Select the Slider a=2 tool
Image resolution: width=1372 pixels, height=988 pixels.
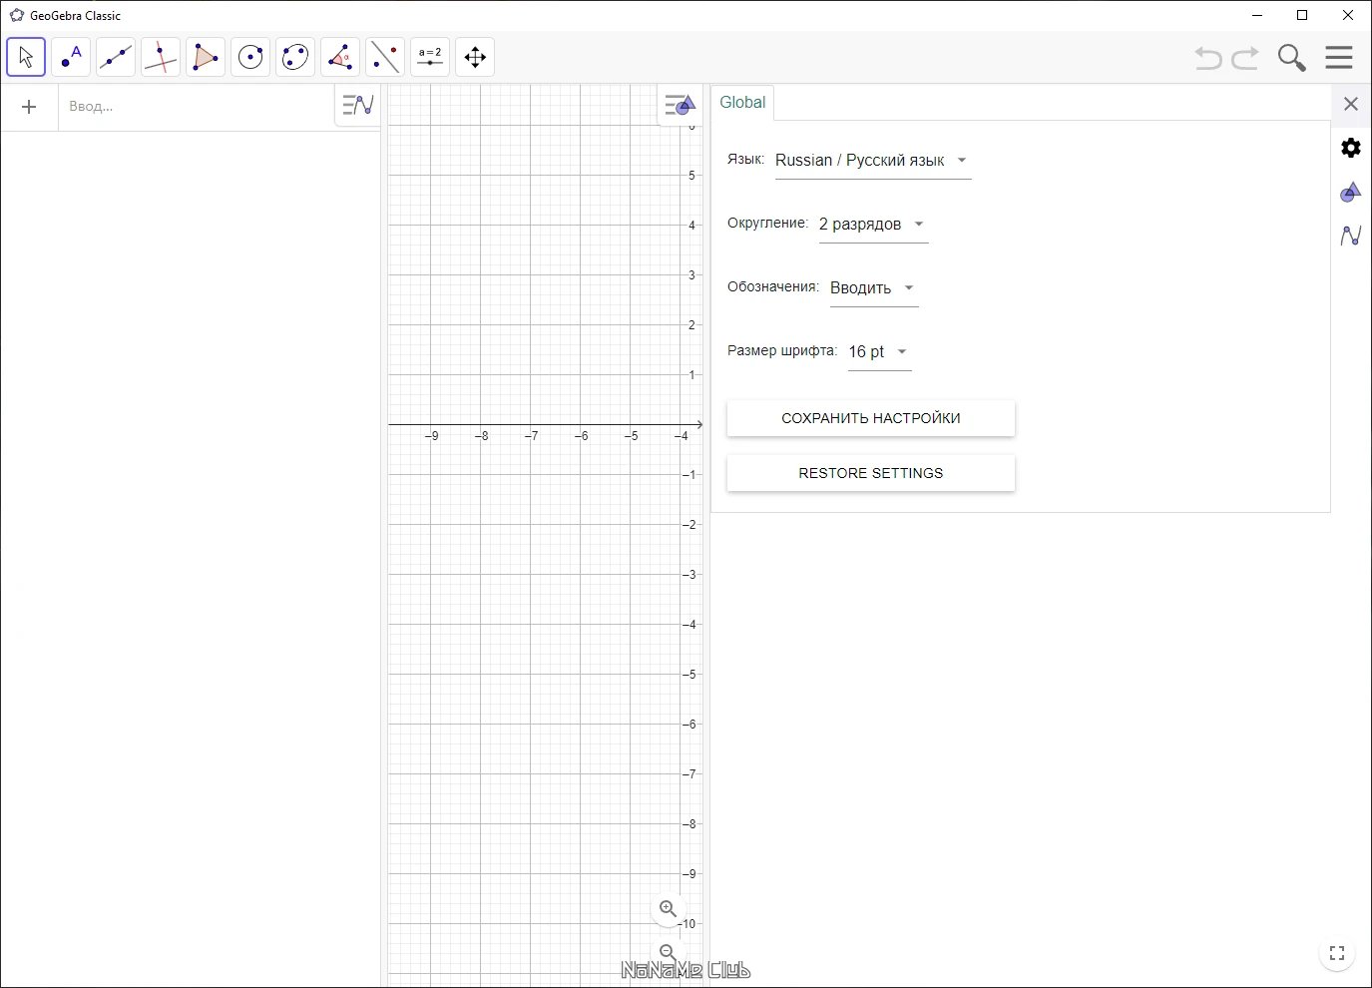[x=430, y=57]
